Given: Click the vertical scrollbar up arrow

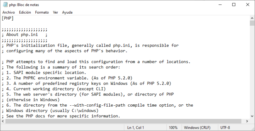Looking at the screenshot, I should pyautogui.click(x=252, y=18).
